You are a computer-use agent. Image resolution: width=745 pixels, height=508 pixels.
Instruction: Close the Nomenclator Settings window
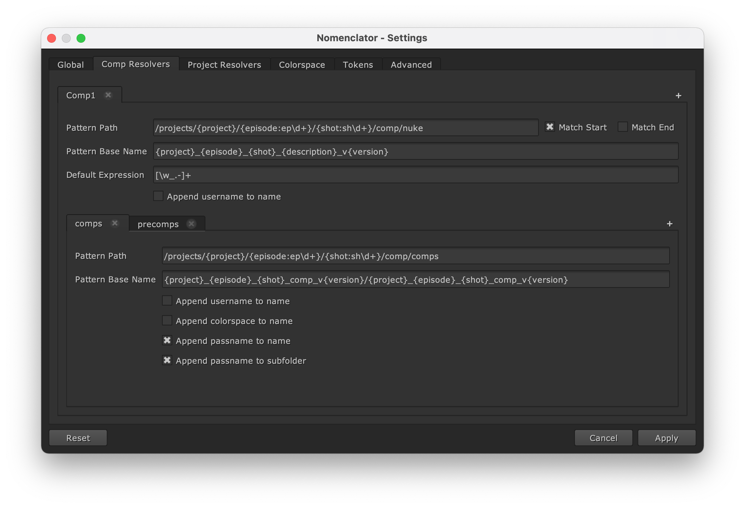click(x=52, y=38)
